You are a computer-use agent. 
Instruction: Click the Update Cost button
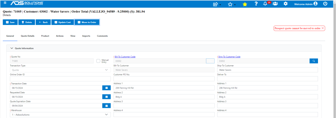62,22
